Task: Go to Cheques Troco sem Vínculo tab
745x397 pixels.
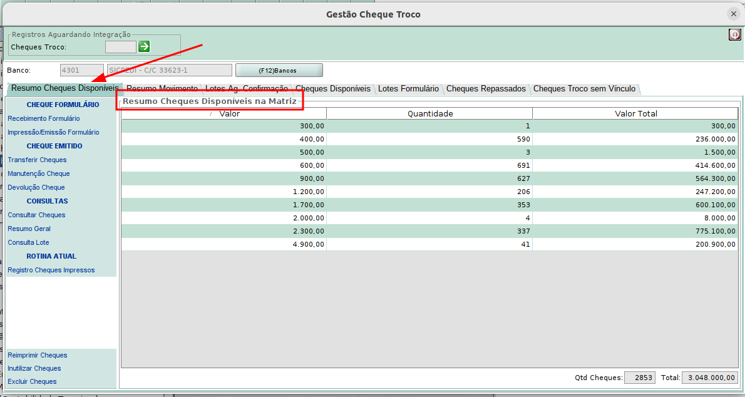Action: 584,89
